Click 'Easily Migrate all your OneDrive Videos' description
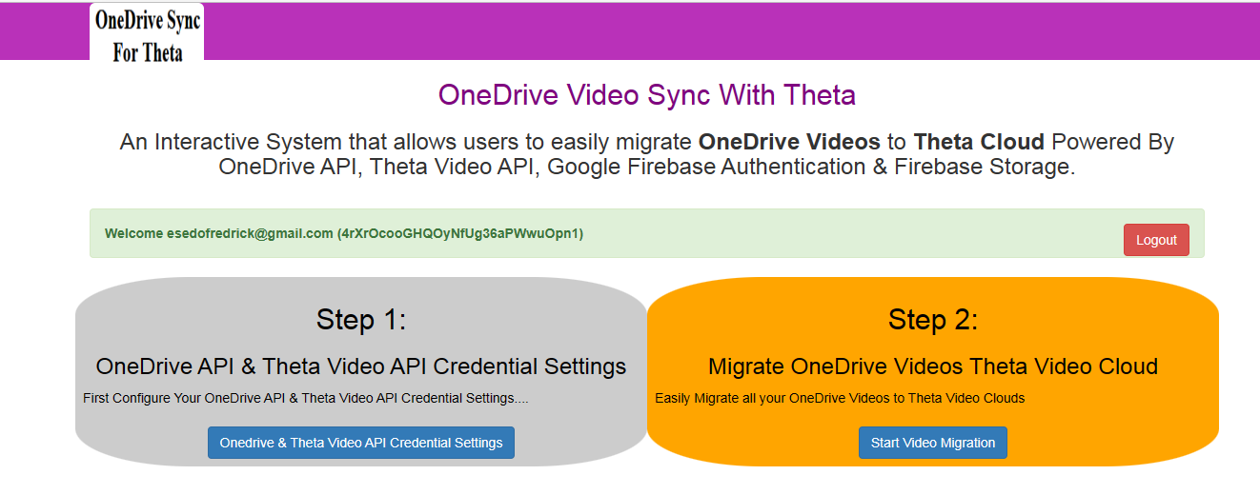 (840, 398)
